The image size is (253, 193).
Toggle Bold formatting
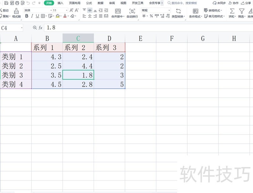tap(27, 16)
